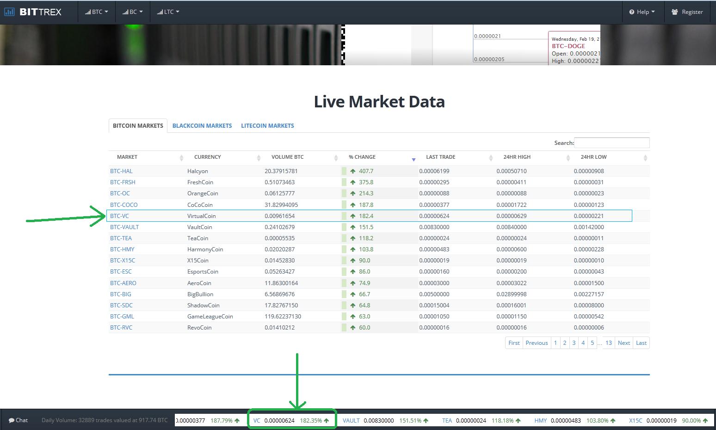Sort table by 24HR High column
Image resolution: width=716 pixels, height=430 pixels.
coord(533,157)
